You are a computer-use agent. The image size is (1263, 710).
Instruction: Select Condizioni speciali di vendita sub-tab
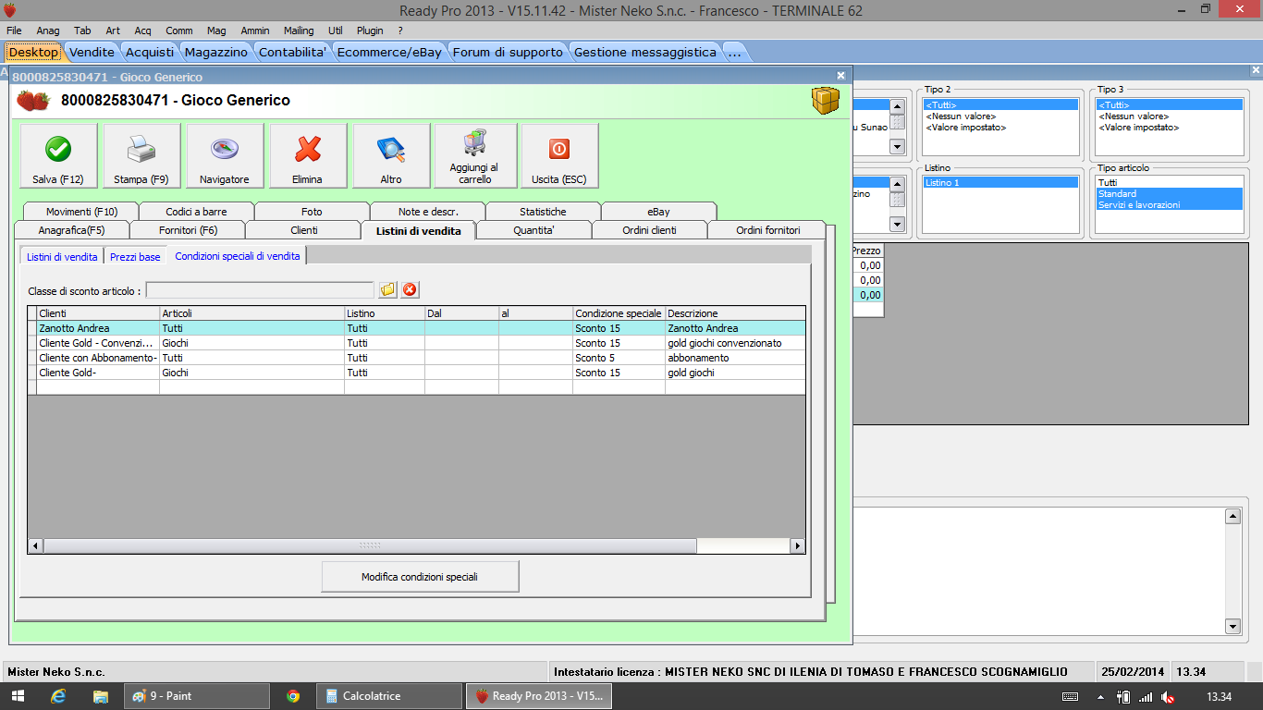(x=238, y=256)
